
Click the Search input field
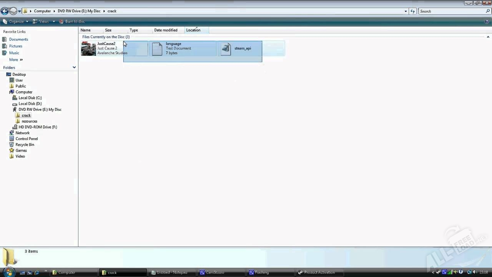[452, 11]
